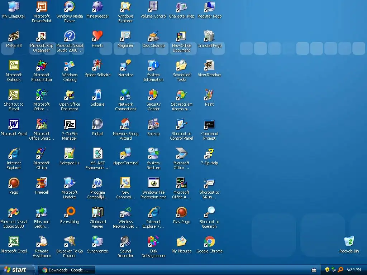Click the Register Pego icon
Viewport: 367px width, 275px height.
(x=209, y=6)
